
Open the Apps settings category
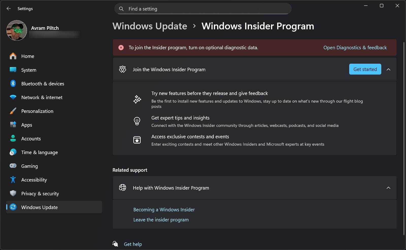click(27, 125)
